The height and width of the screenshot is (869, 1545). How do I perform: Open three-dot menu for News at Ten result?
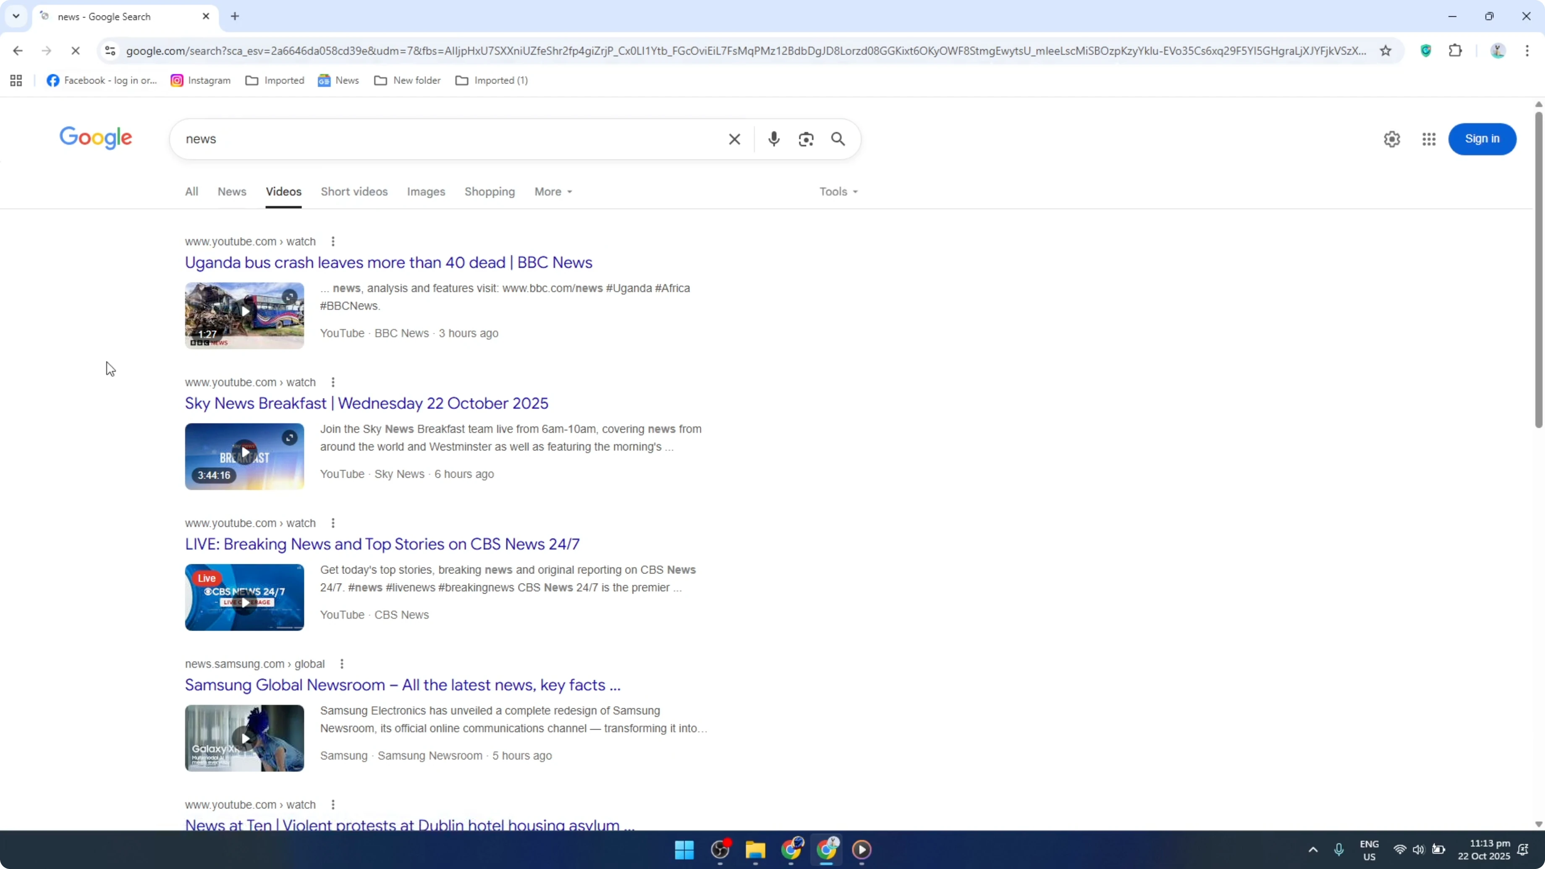point(333,805)
